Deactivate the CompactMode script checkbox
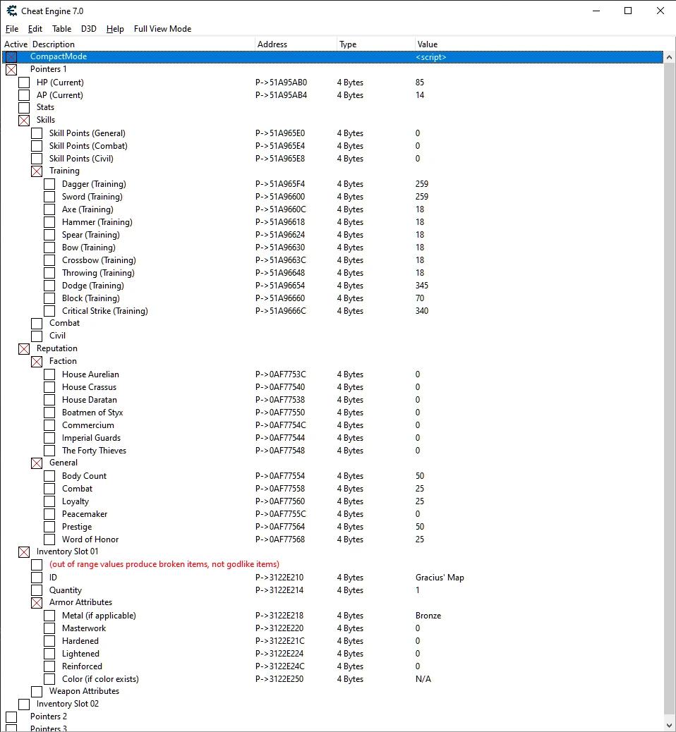 (x=11, y=57)
